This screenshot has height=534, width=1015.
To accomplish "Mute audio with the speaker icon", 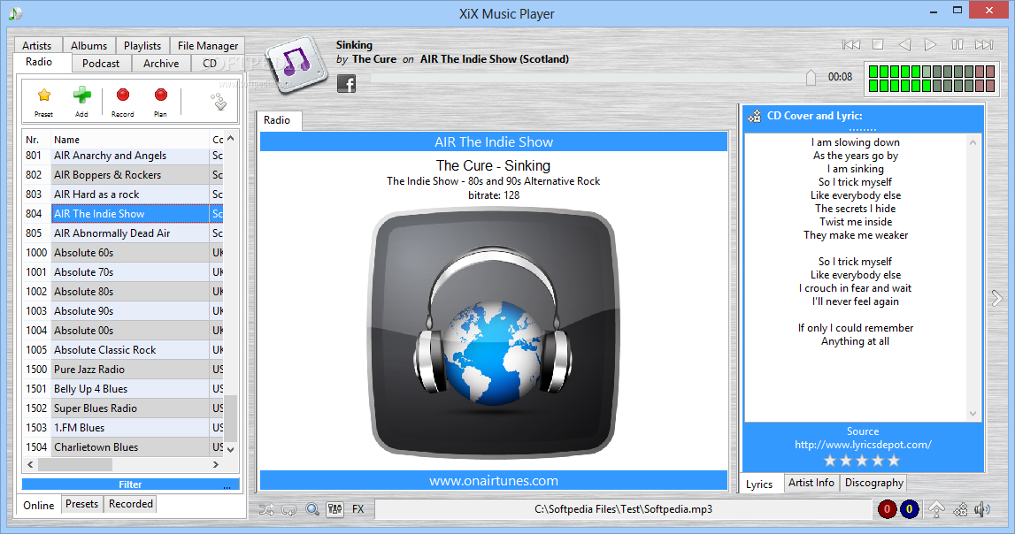I will [x=982, y=509].
